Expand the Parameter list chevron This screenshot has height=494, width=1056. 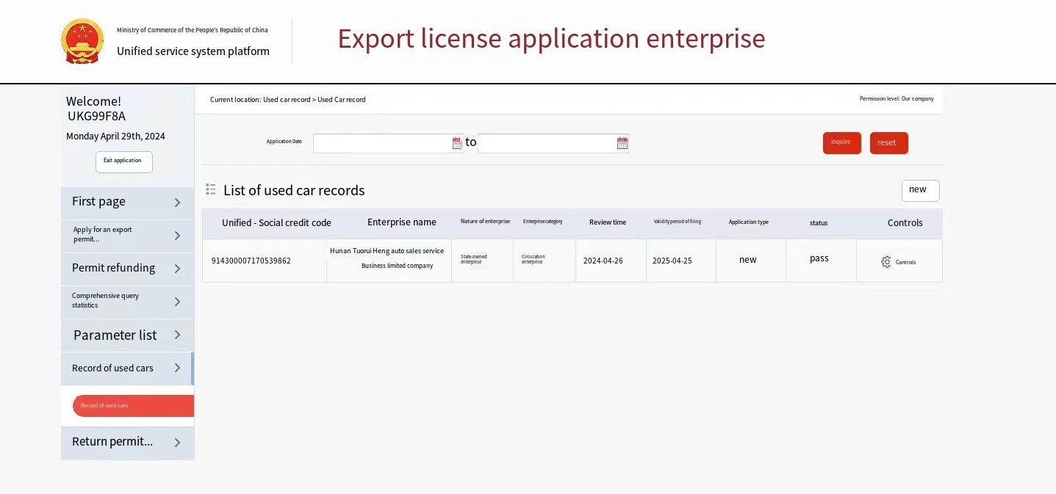click(x=177, y=335)
